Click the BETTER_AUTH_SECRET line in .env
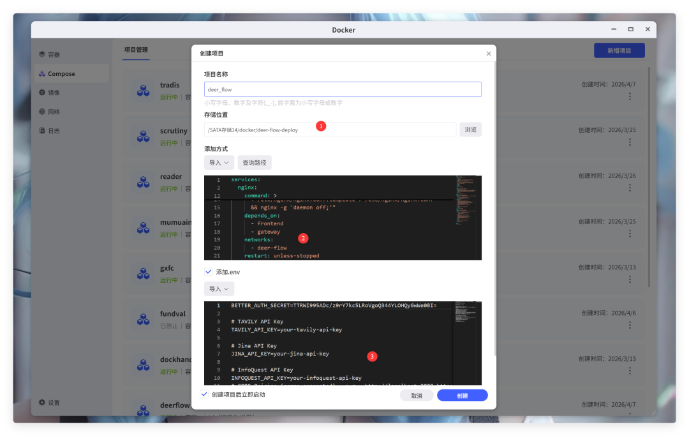This screenshot has width=689, height=436. coord(334,306)
